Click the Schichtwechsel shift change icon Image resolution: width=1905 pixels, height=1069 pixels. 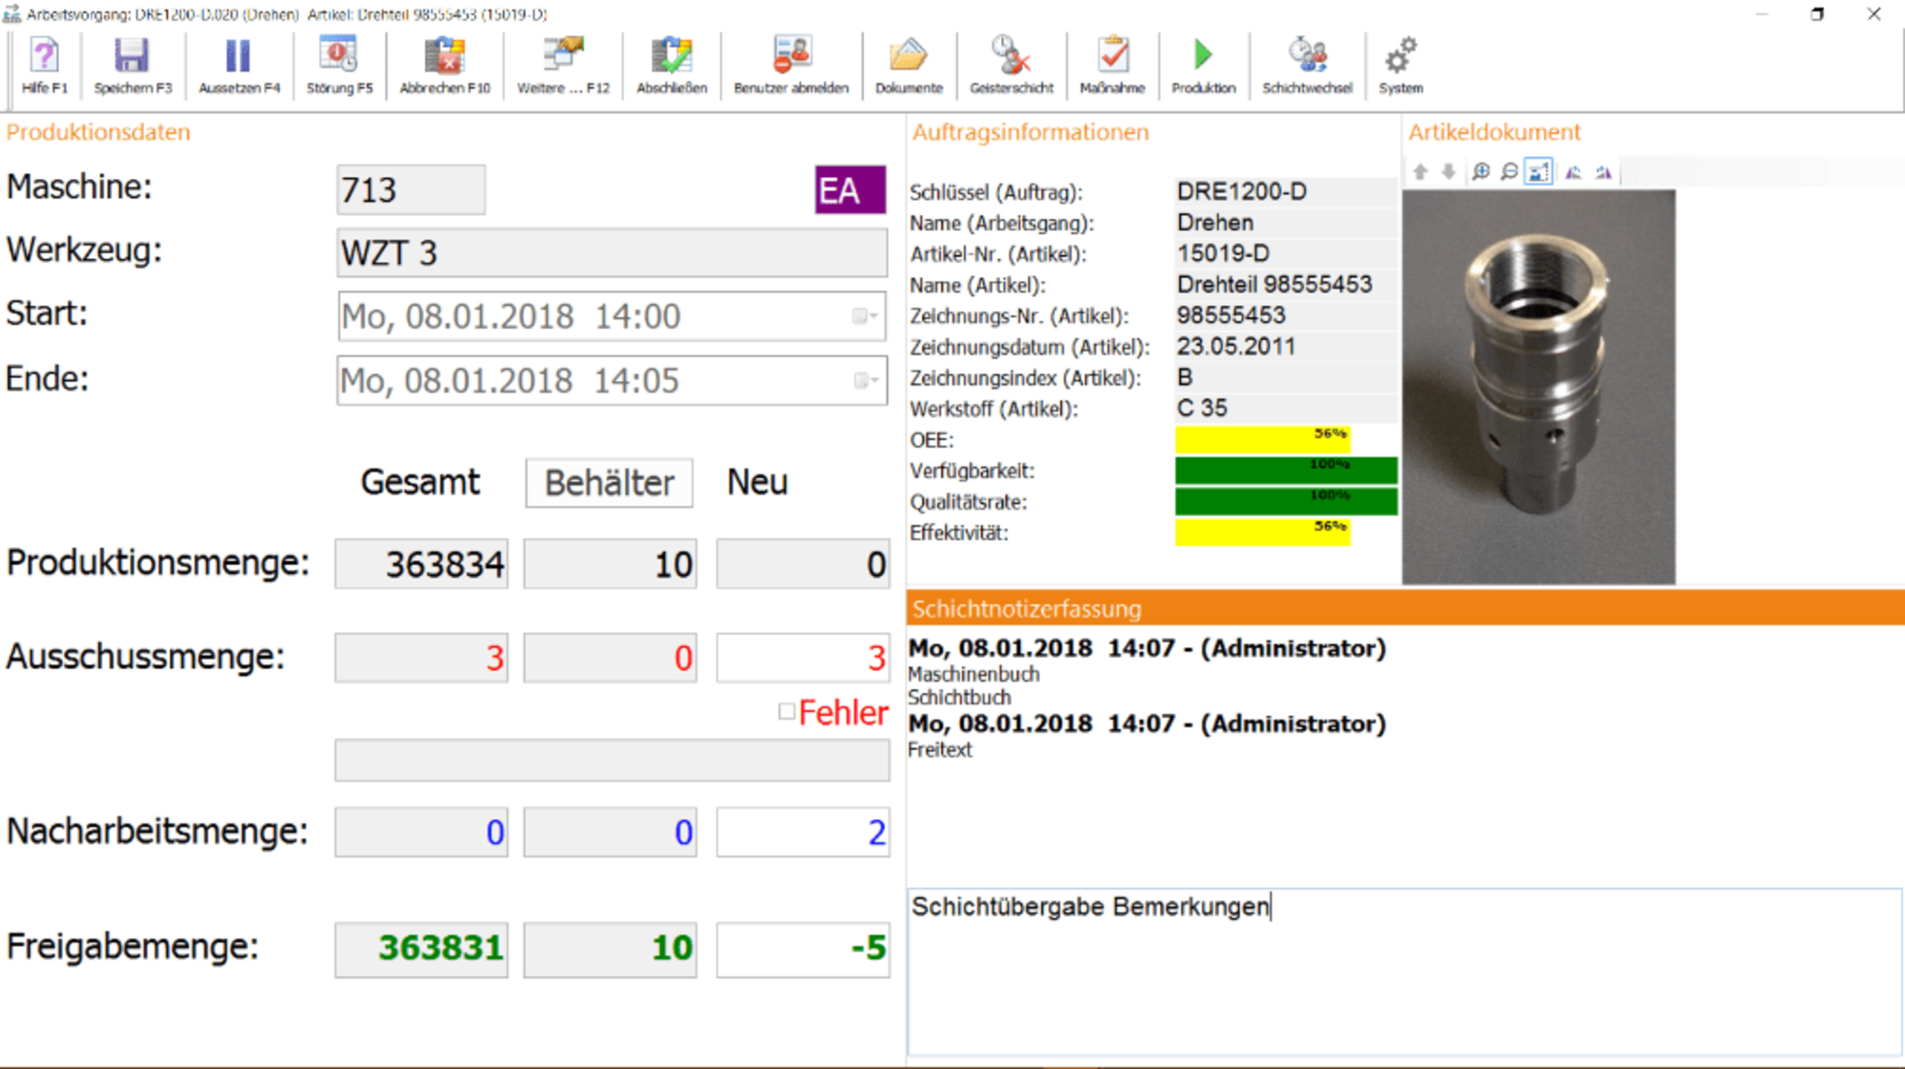coord(1307,66)
